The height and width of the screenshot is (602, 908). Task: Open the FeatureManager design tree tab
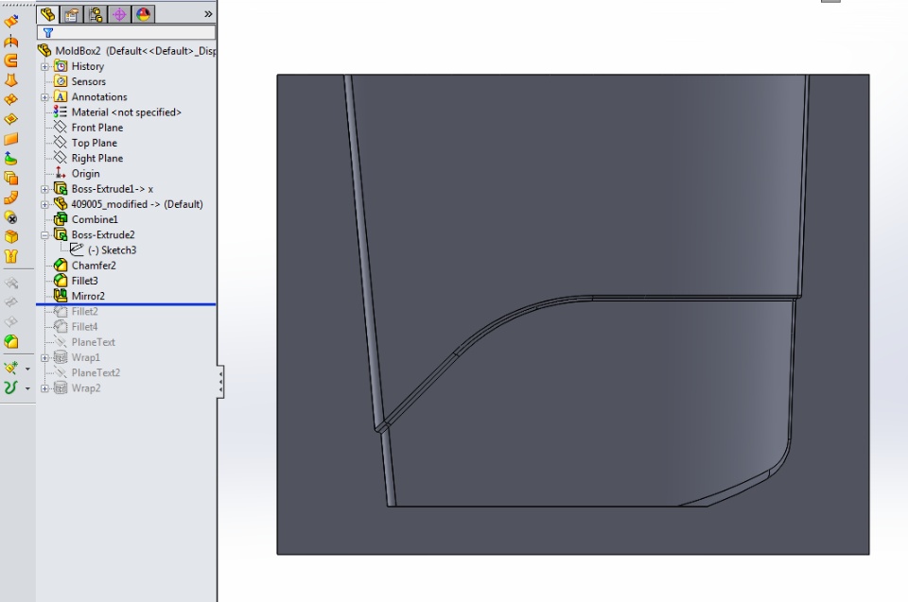coord(47,14)
